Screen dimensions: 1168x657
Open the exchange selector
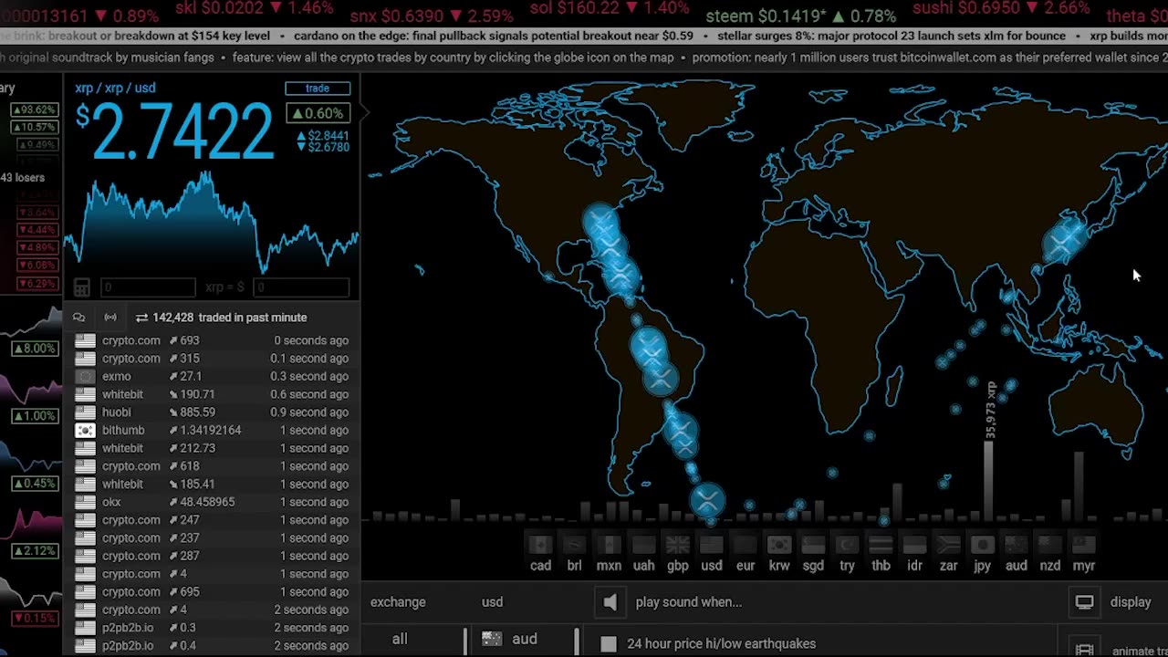point(398,602)
